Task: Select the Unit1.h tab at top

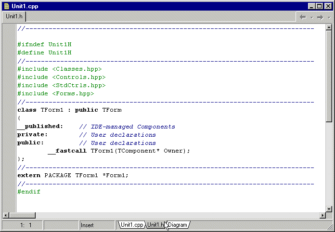Action: tap(14, 16)
